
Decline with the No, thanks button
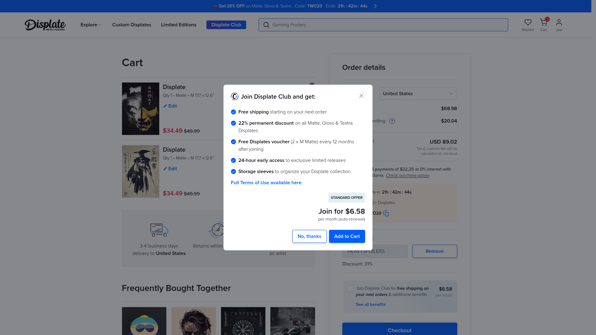pos(309,236)
